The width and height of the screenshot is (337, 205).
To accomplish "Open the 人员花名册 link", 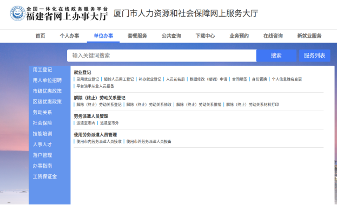I will (x=175, y=79).
